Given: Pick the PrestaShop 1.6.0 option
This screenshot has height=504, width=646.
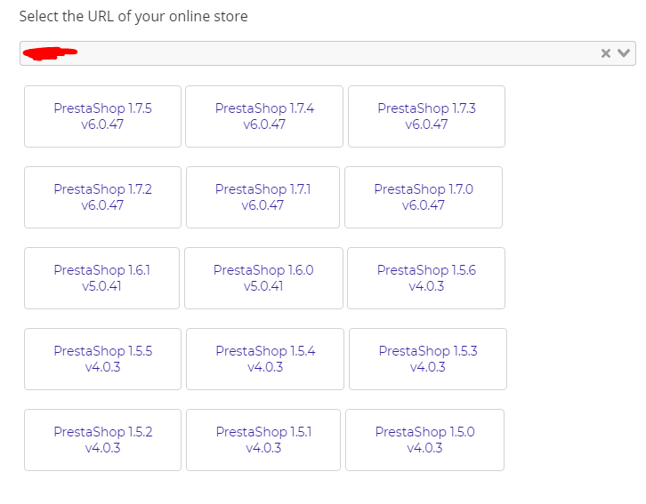Looking at the screenshot, I should pos(263,278).
